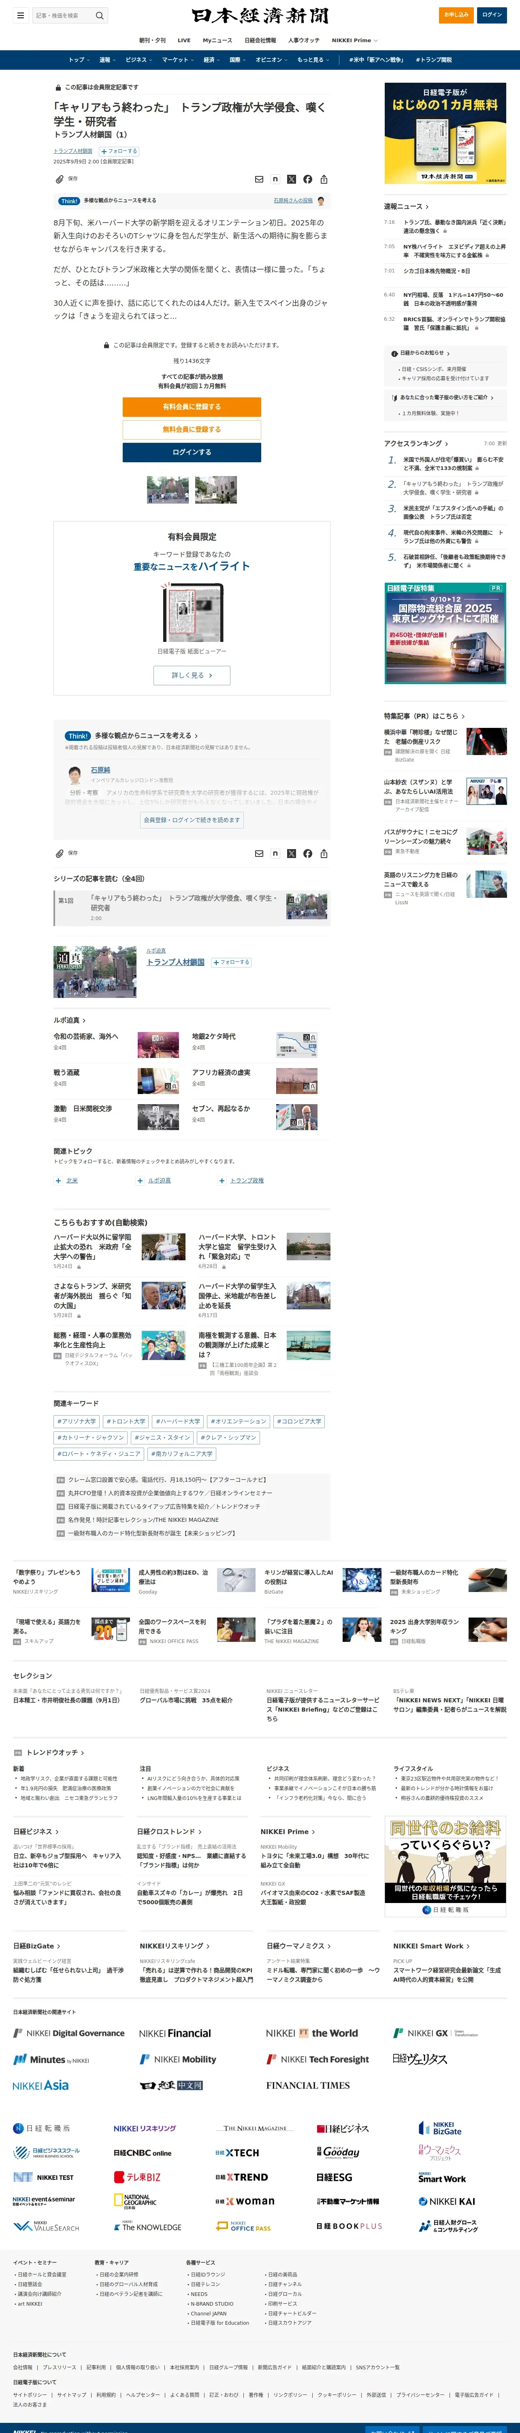Viewport: 520px width, 2433px height.
Task: Click 会員登録・ログインで続きを読めます button
Action: 192,821
